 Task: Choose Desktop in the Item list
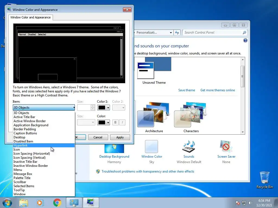click(x=44, y=137)
